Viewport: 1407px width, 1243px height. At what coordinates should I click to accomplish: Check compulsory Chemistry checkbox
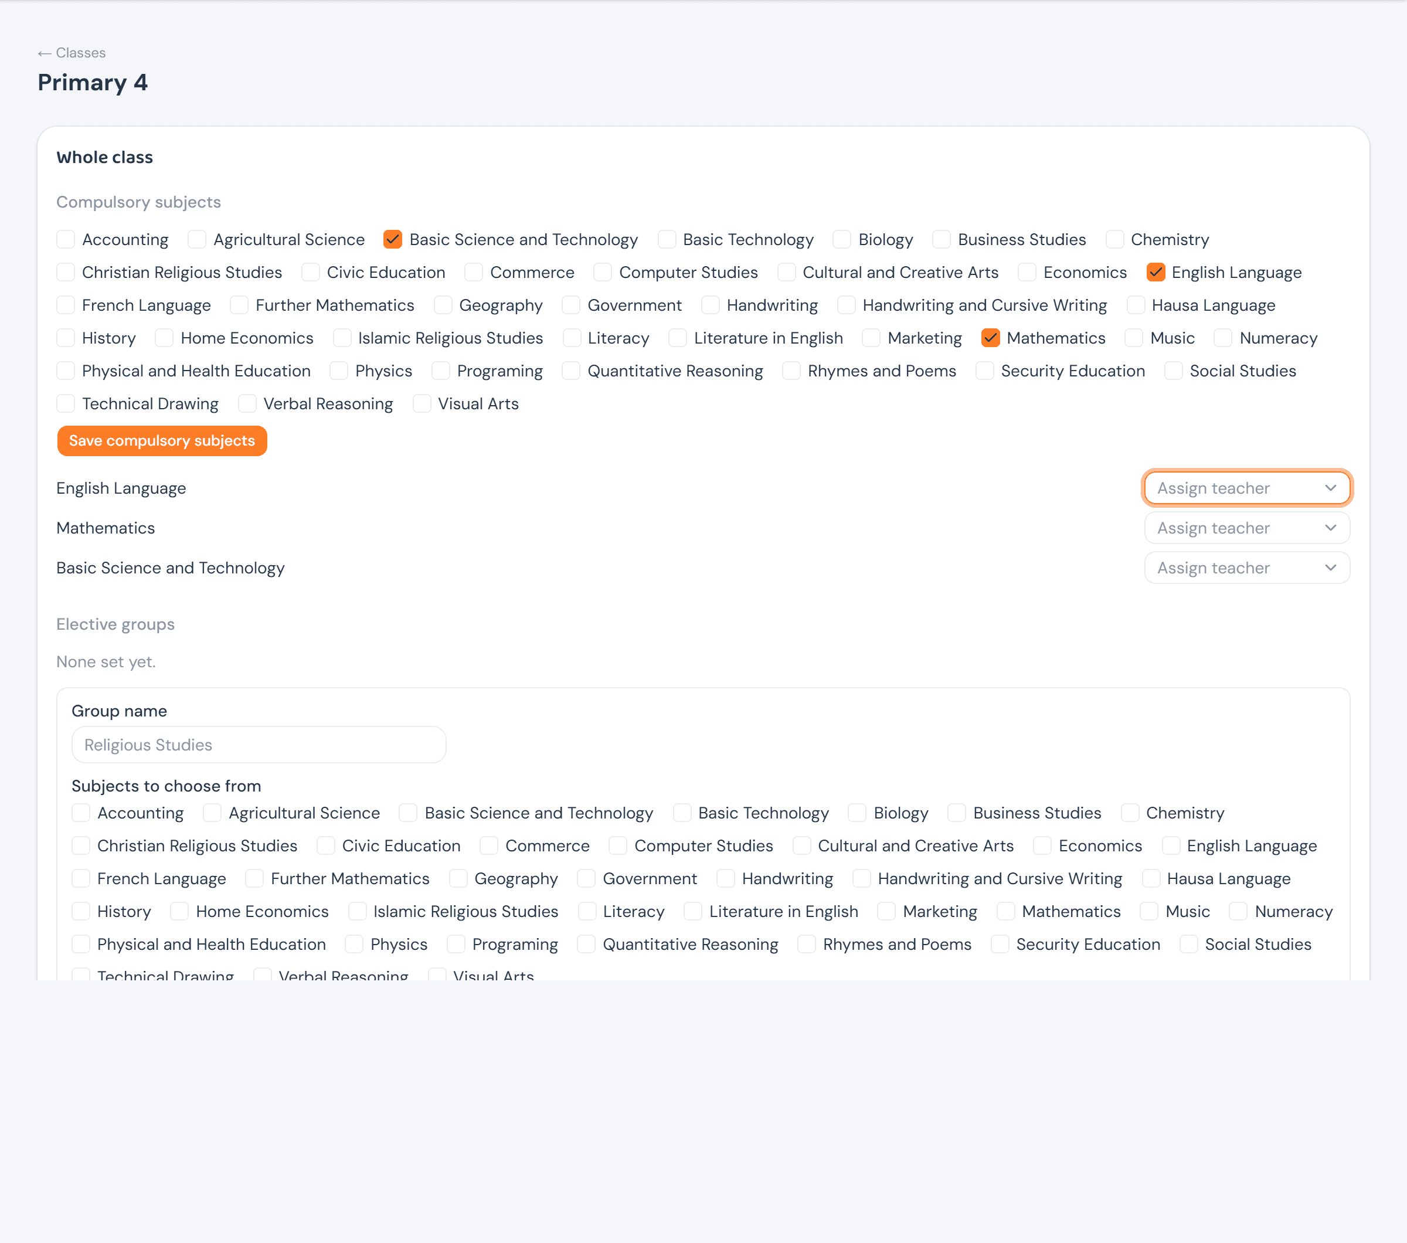(x=1115, y=240)
